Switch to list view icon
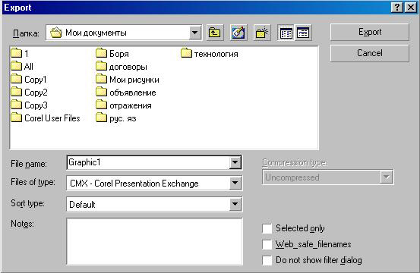420x273 pixels. [286, 33]
